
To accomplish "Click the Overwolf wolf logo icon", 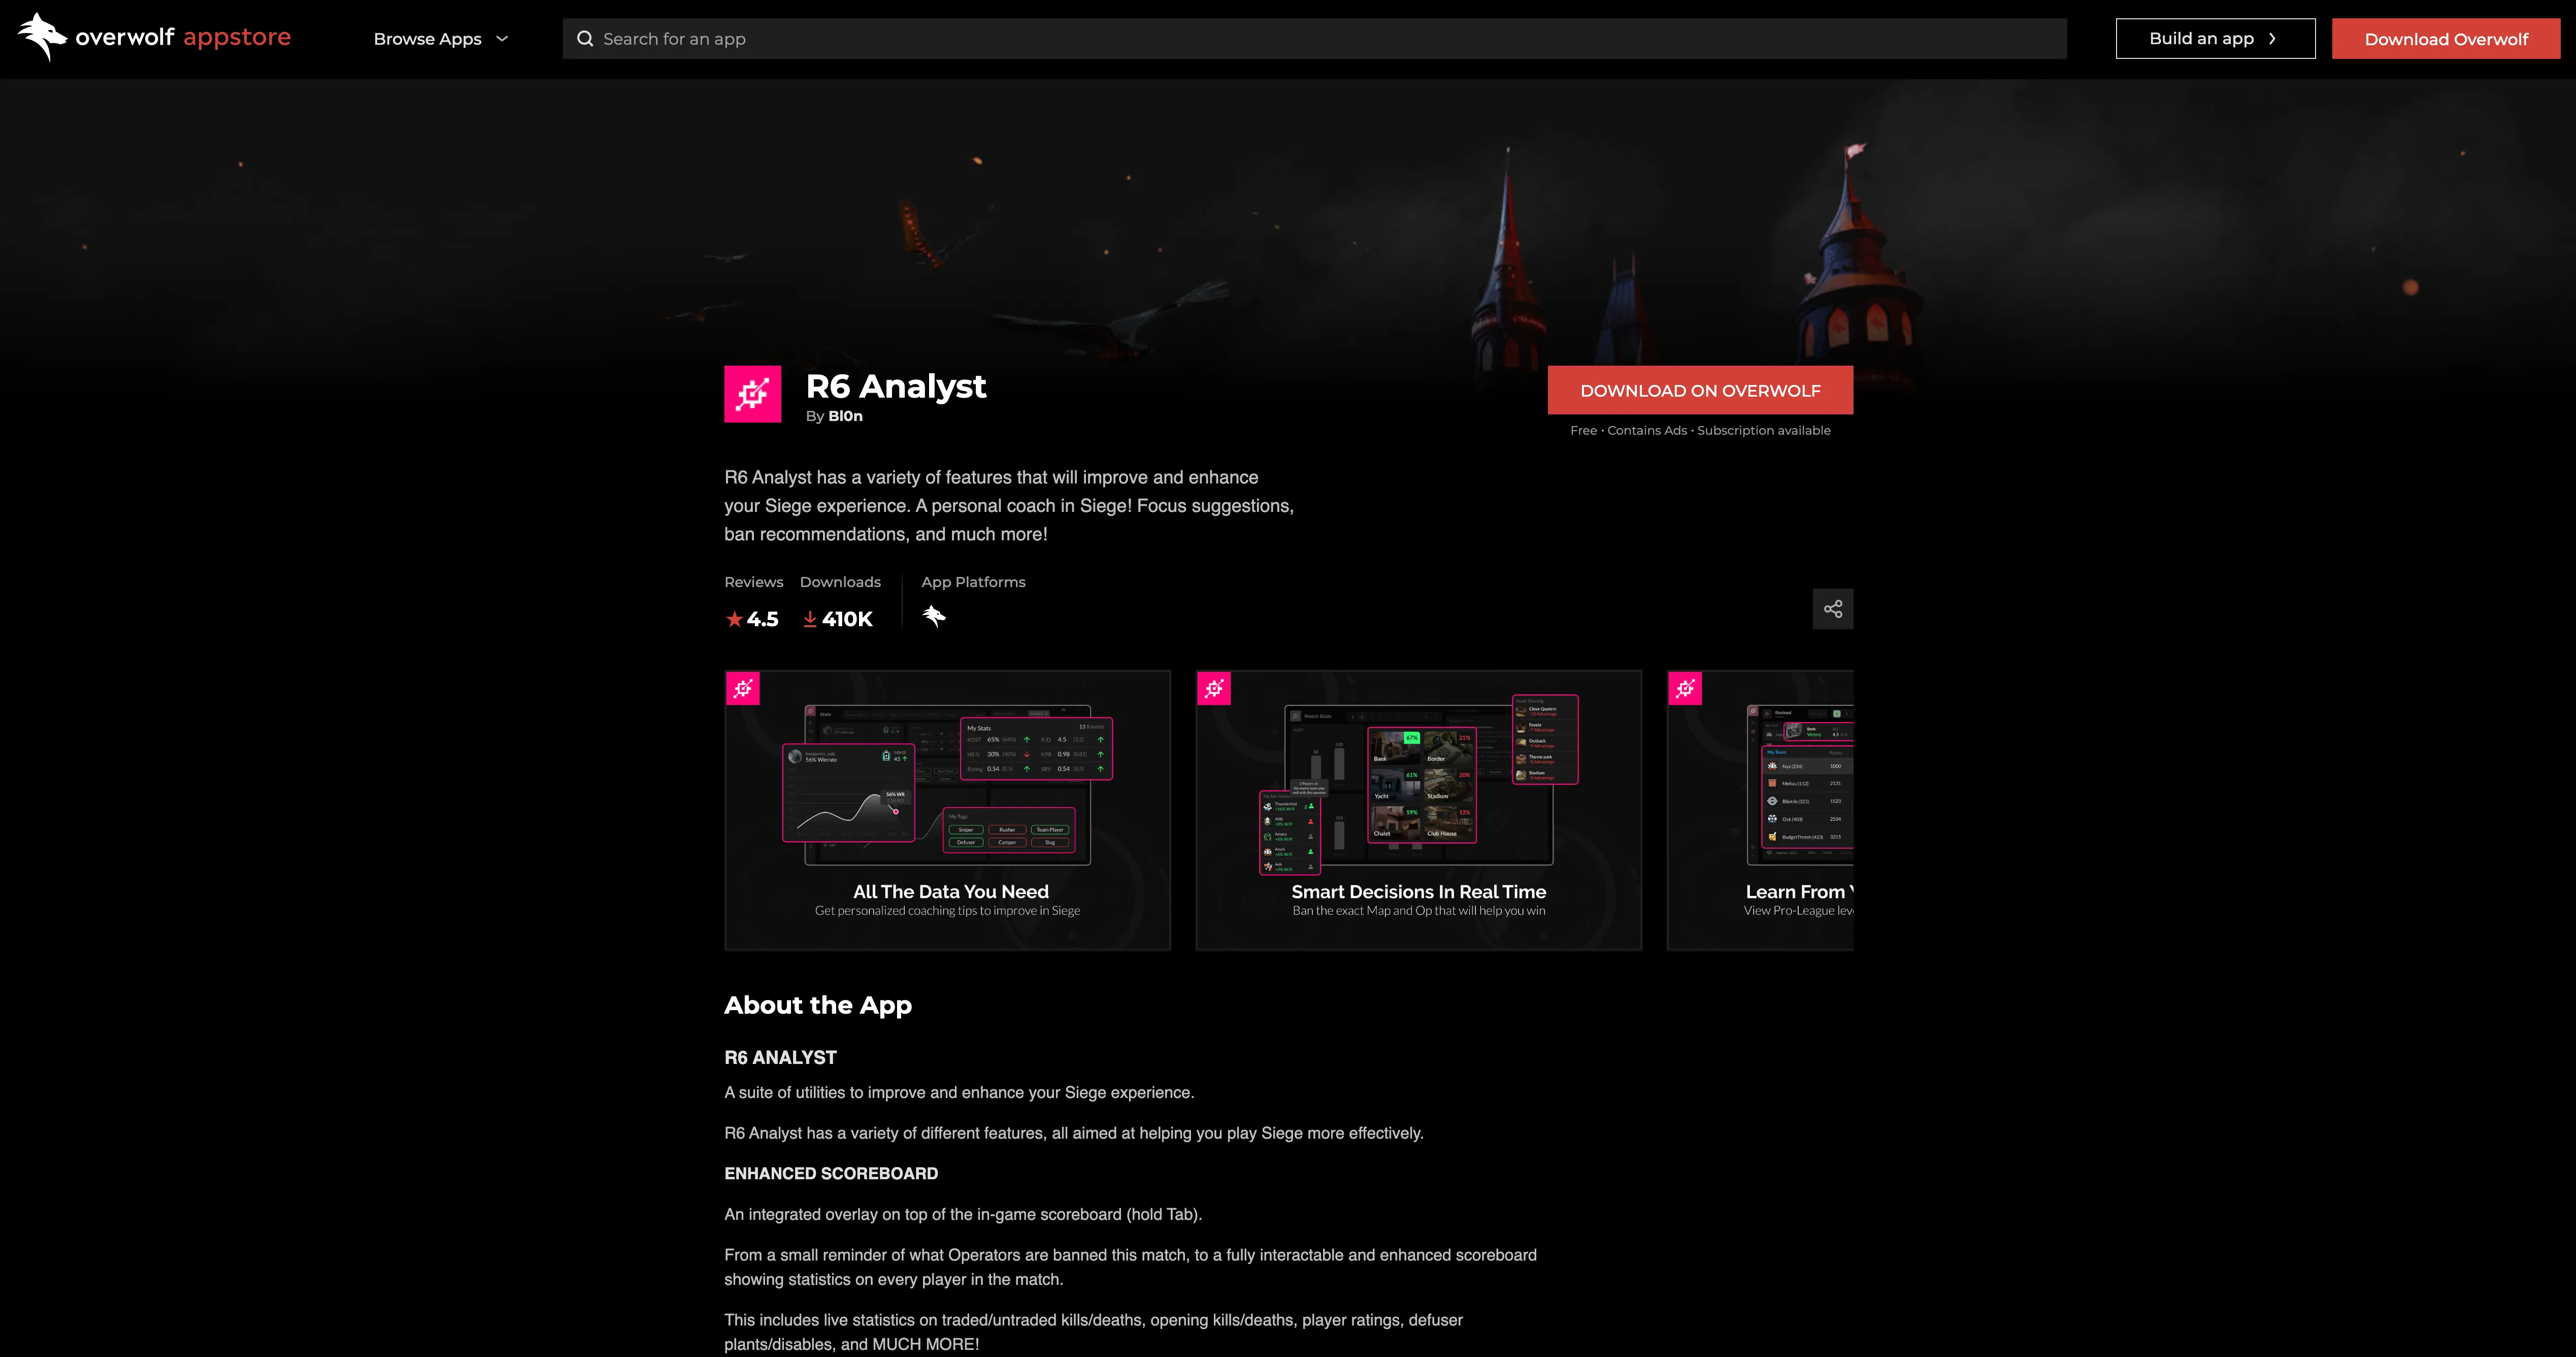I will 42,37.
